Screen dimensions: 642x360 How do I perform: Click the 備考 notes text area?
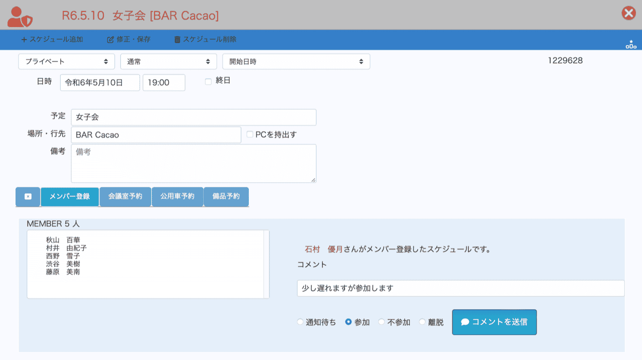(194, 164)
